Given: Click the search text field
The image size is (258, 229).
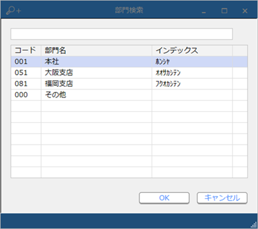Looking at the screenshot, I should tap(122, 34).
